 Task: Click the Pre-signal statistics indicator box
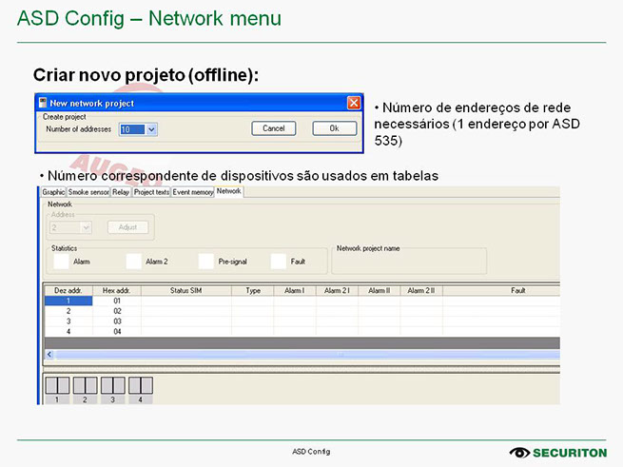tap(206, 260)
